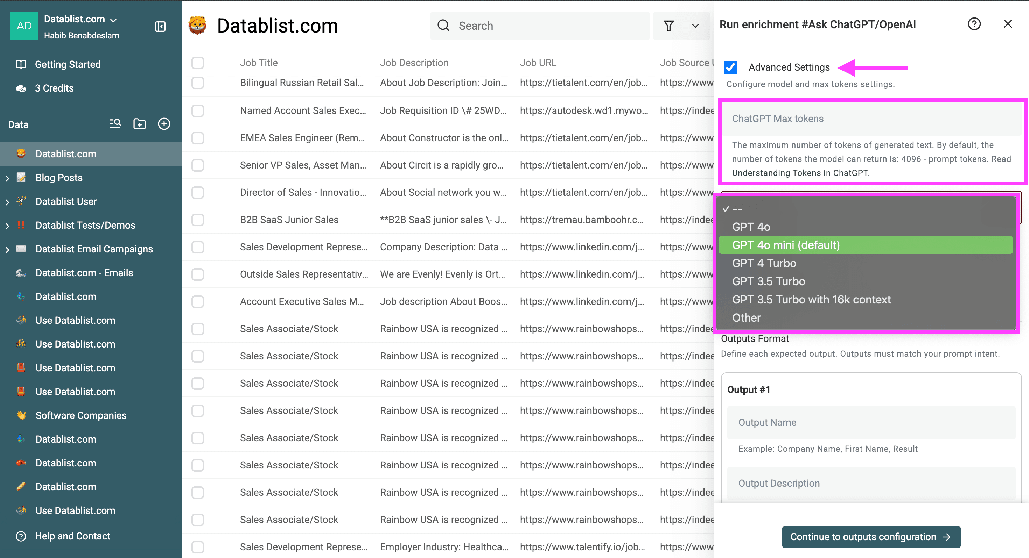Select the Other model option

pos(866,318)
